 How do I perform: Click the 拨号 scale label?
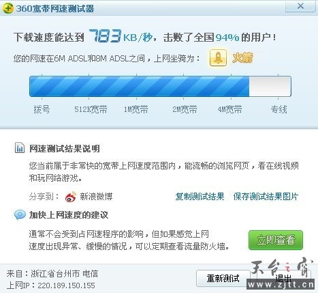(42, 109)
